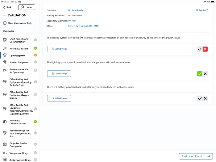Mark backup system intensity question as passed
Viewport: 216px width, 162px height.
pyautogui.click(x=200, y=49)
